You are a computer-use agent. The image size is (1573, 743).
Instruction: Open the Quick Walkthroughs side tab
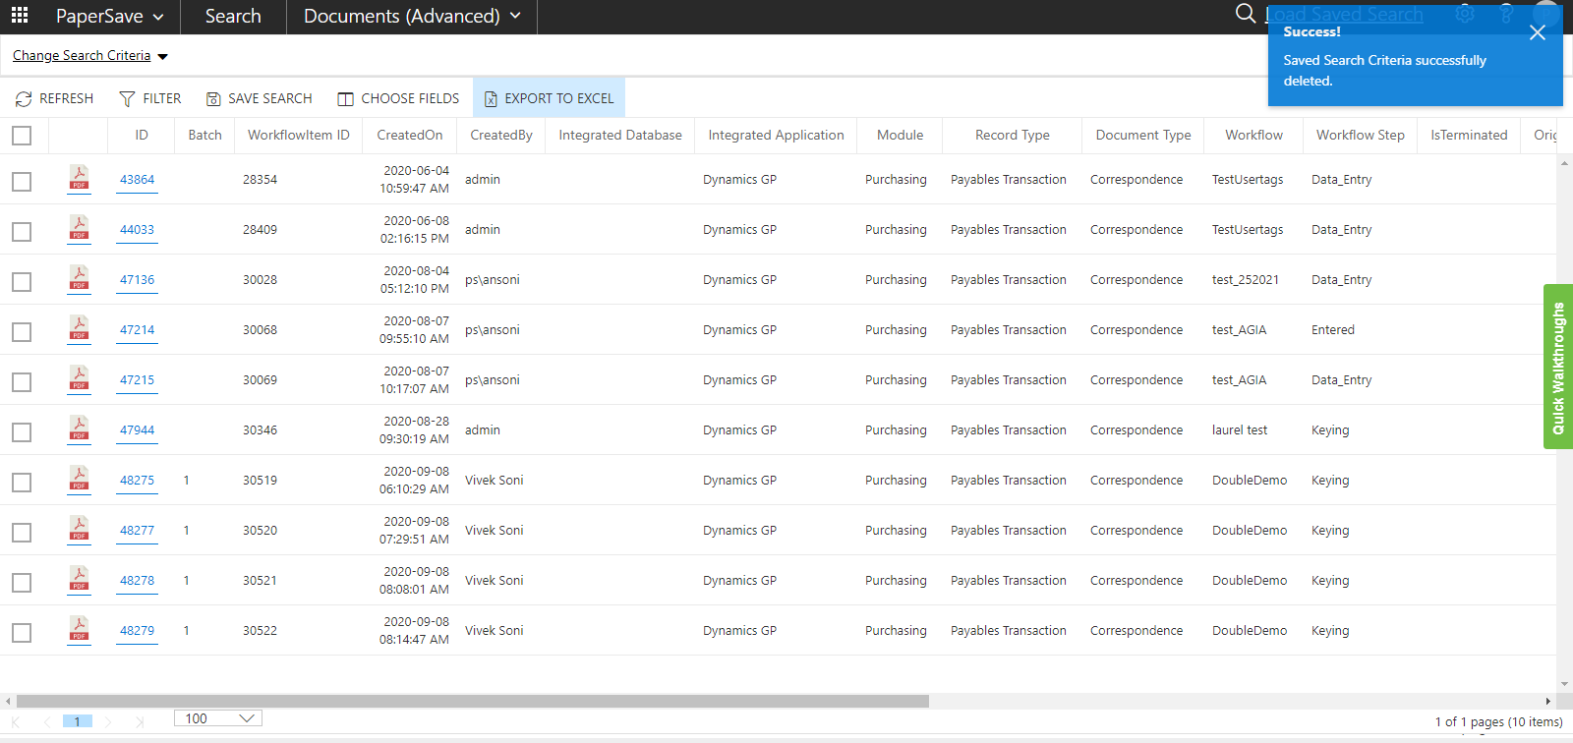coord(1558,367)
